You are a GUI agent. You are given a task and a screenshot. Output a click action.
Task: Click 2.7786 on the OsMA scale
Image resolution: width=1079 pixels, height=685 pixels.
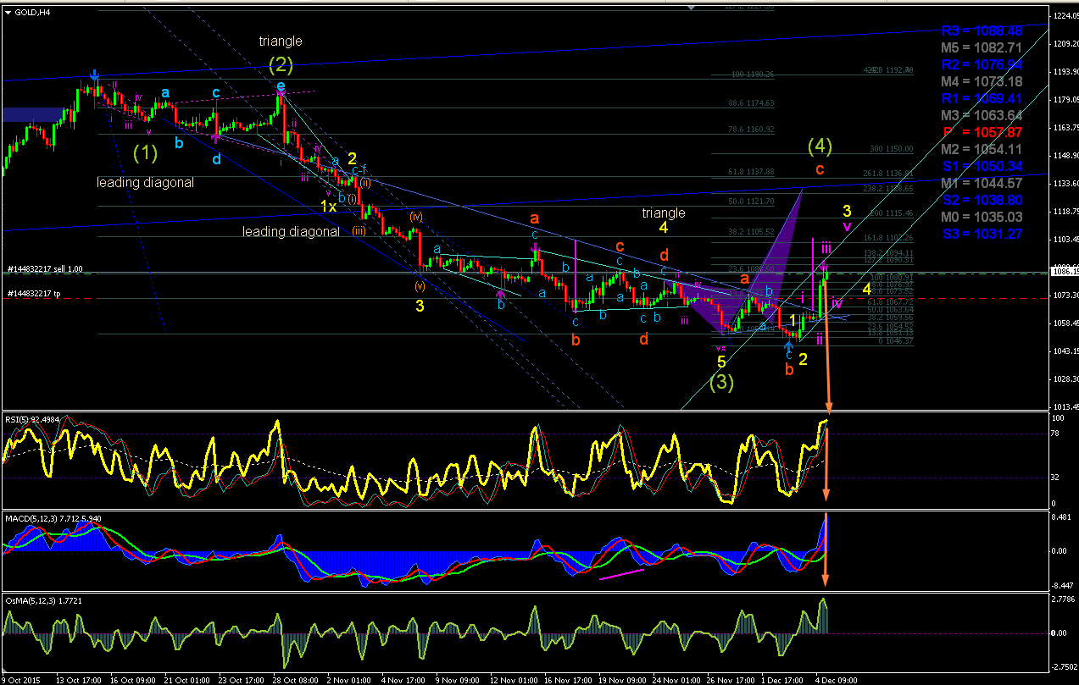pos(1064,598)
